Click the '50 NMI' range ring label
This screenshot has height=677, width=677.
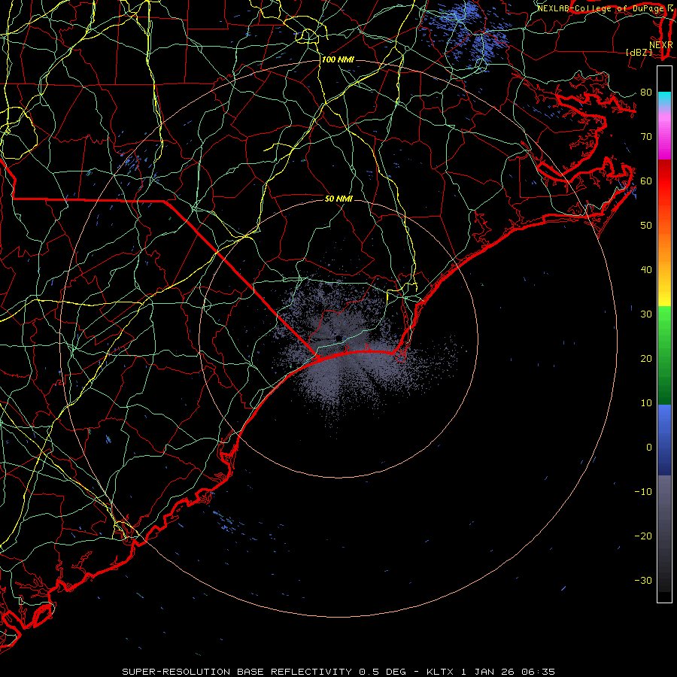point(339,199)
